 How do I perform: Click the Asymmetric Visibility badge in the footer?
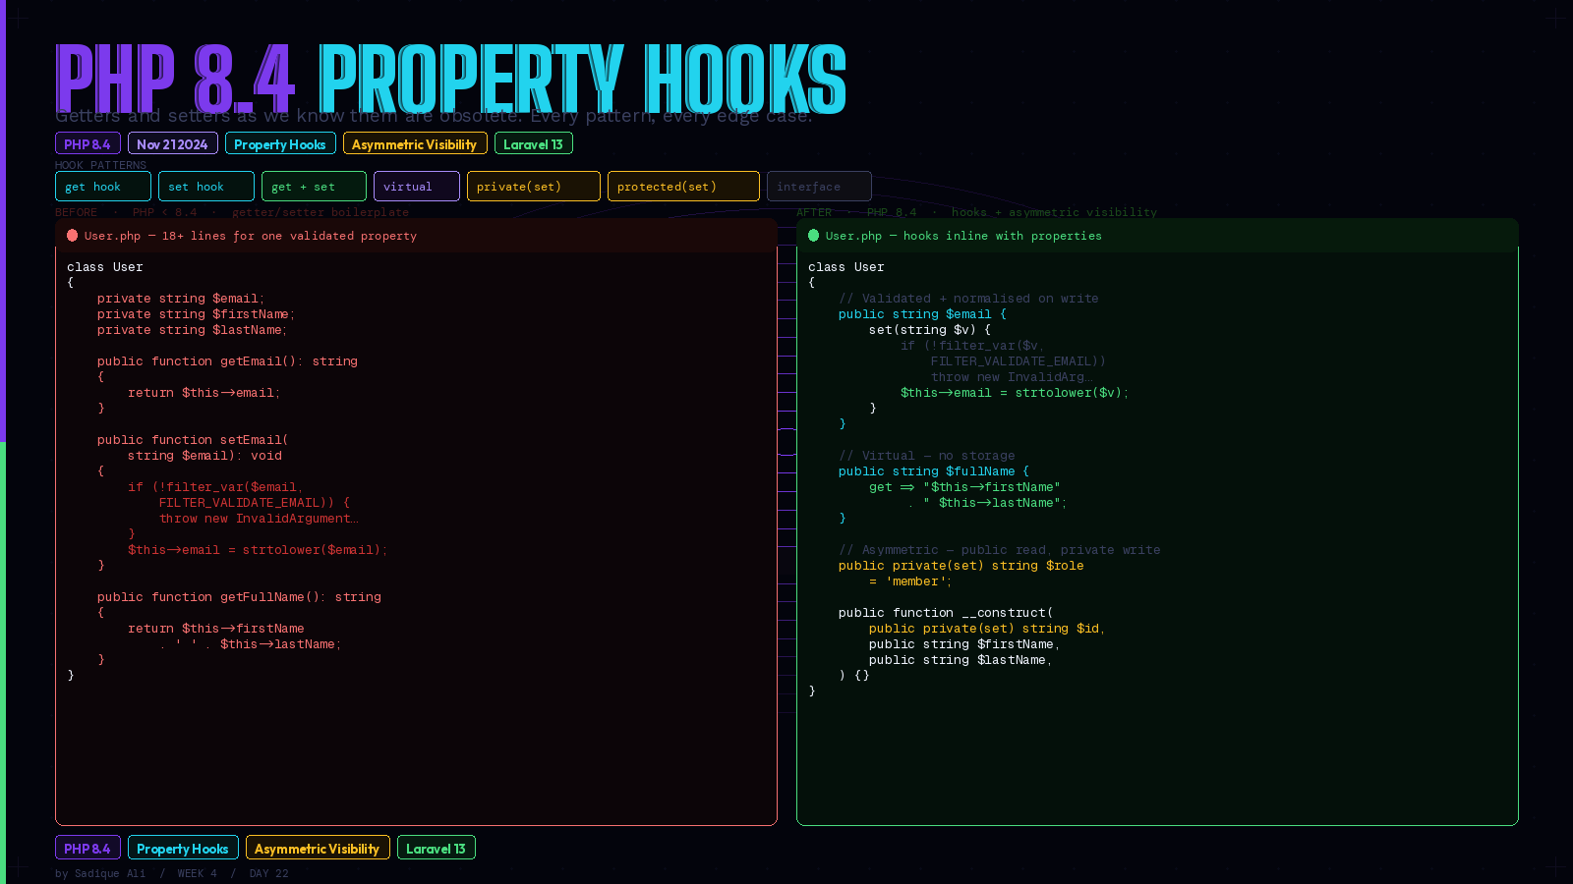tap(318, 848)
